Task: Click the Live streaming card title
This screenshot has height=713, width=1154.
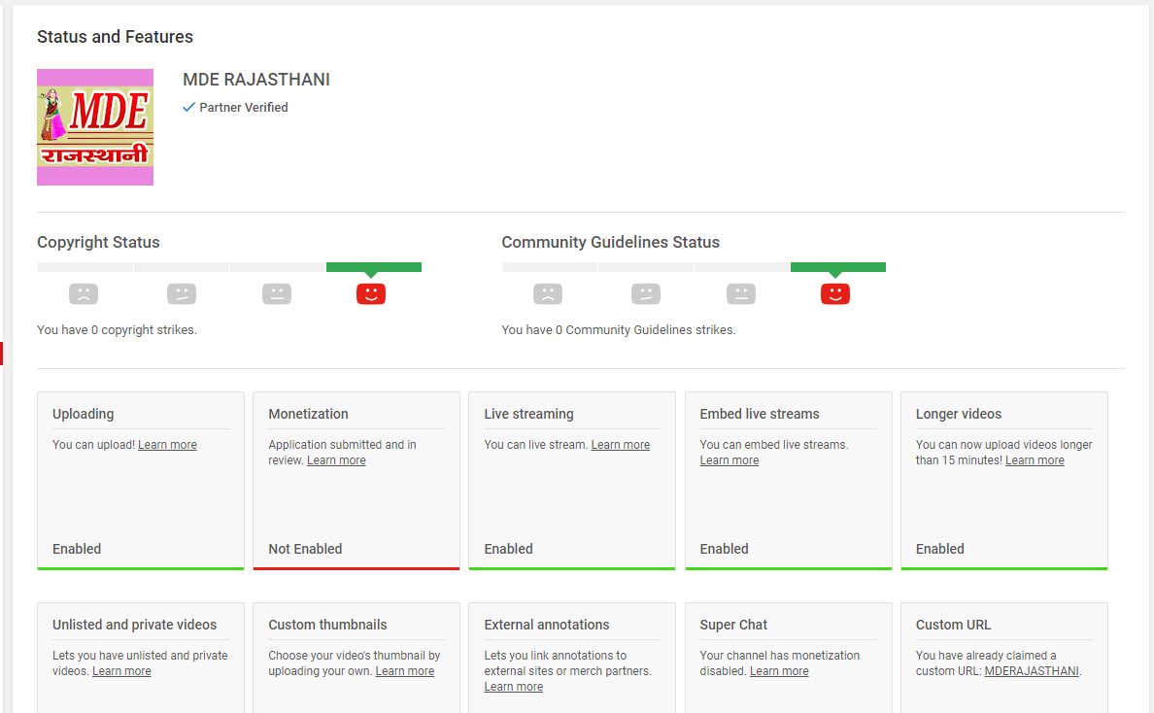Action: tap(529, 414)
